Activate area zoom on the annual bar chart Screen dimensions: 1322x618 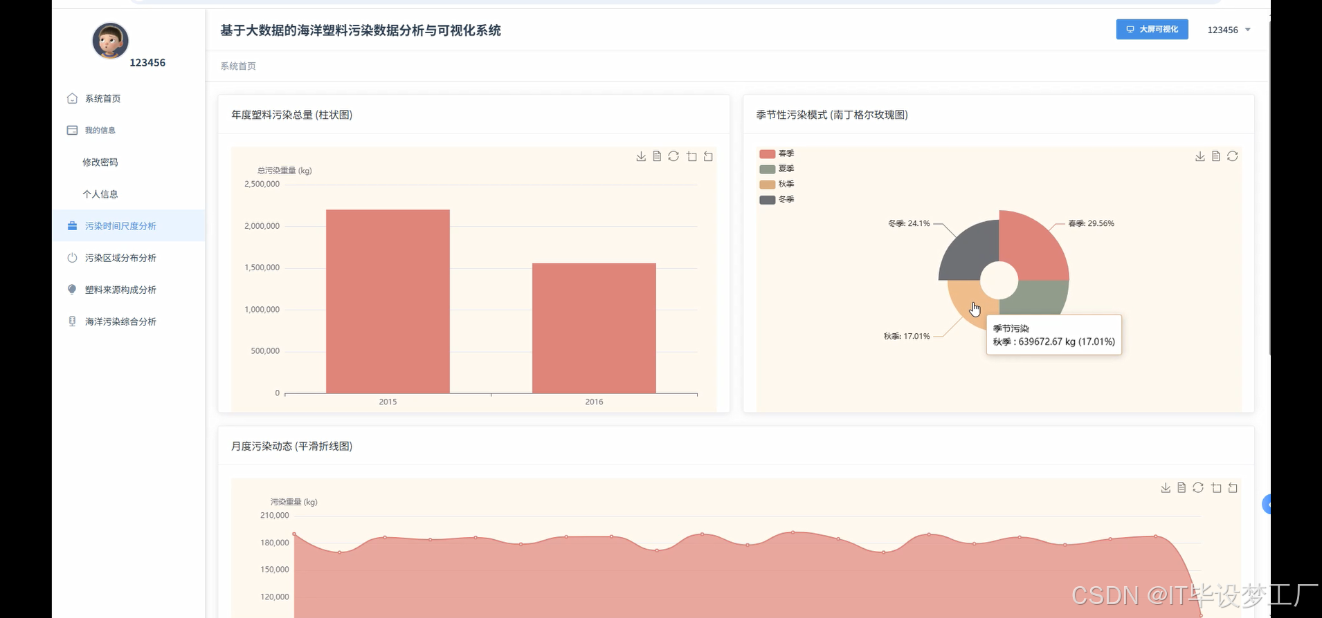point(691,157)
